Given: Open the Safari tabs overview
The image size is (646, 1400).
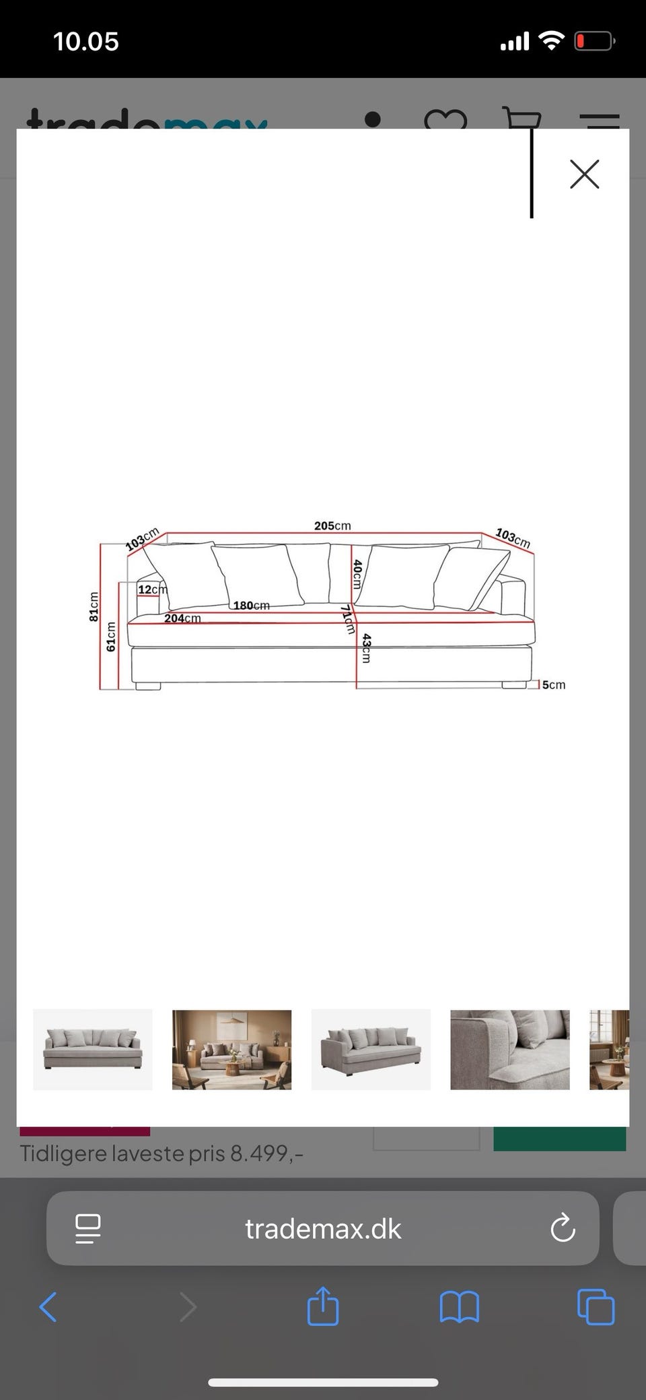Looking at the screenshot, I should (x=596, y=1307).
